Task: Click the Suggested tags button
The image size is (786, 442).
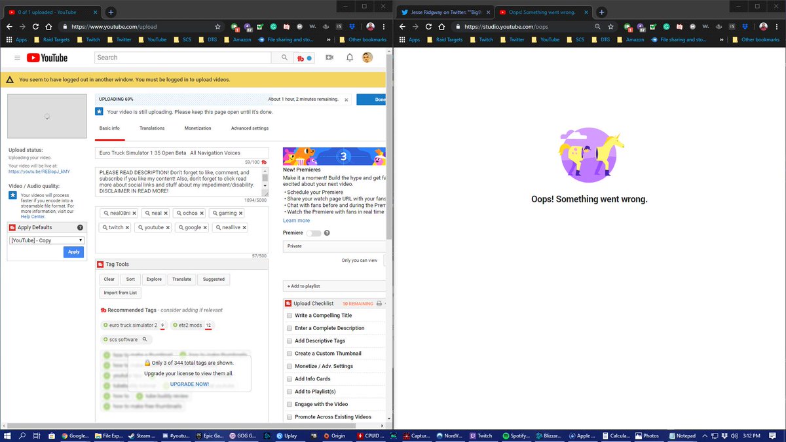Action: pos(214,279)
